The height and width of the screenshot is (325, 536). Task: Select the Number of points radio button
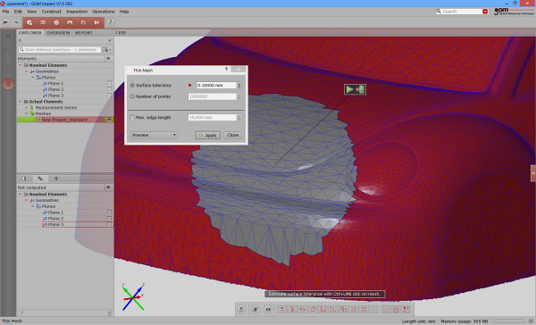[x=132, y=96]
